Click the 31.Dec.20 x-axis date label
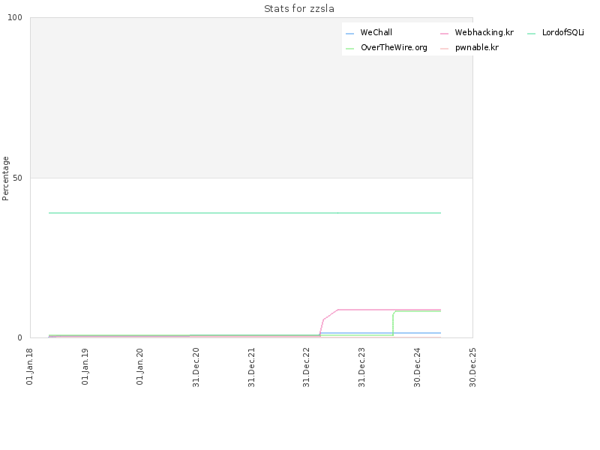The width and height of the screenshot is (600, 450). click(x=196, y=365)
